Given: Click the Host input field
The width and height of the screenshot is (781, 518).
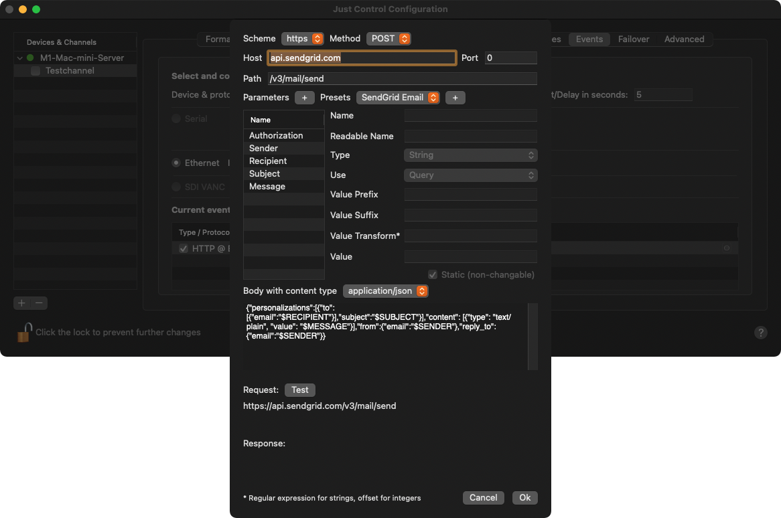Looking at the screenshot, I should coord(362,58).
